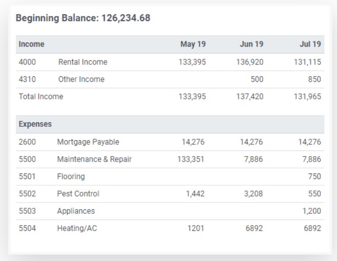This screenshot has height=261, width=337.
Task: Select Maintenance & Repair May value 133,351
Action: click(191, 159)
